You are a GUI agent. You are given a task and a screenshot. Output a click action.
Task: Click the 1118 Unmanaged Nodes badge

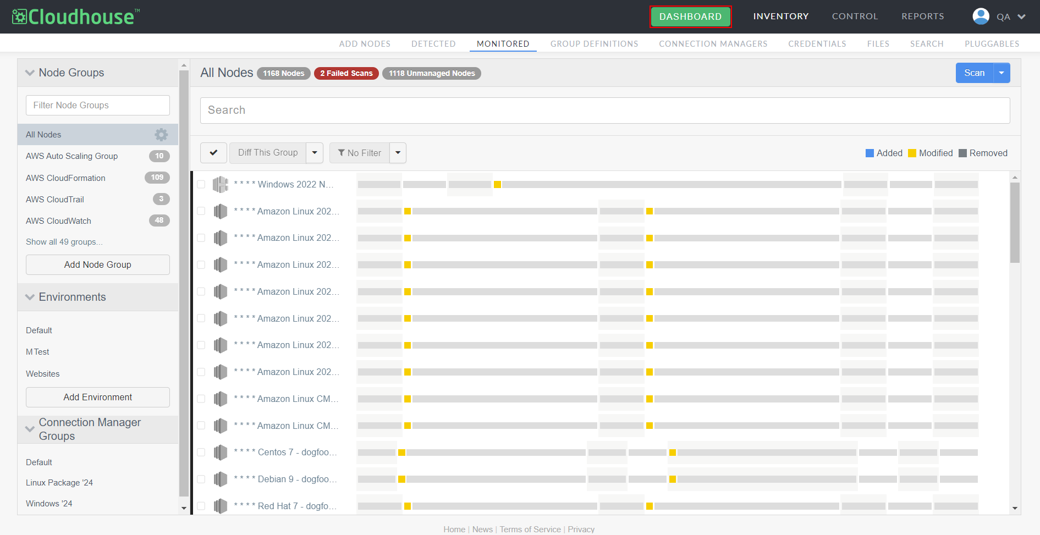point(432,74)
